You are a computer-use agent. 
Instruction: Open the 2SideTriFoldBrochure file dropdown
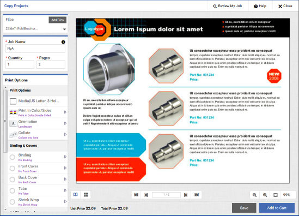pos(64,29)
